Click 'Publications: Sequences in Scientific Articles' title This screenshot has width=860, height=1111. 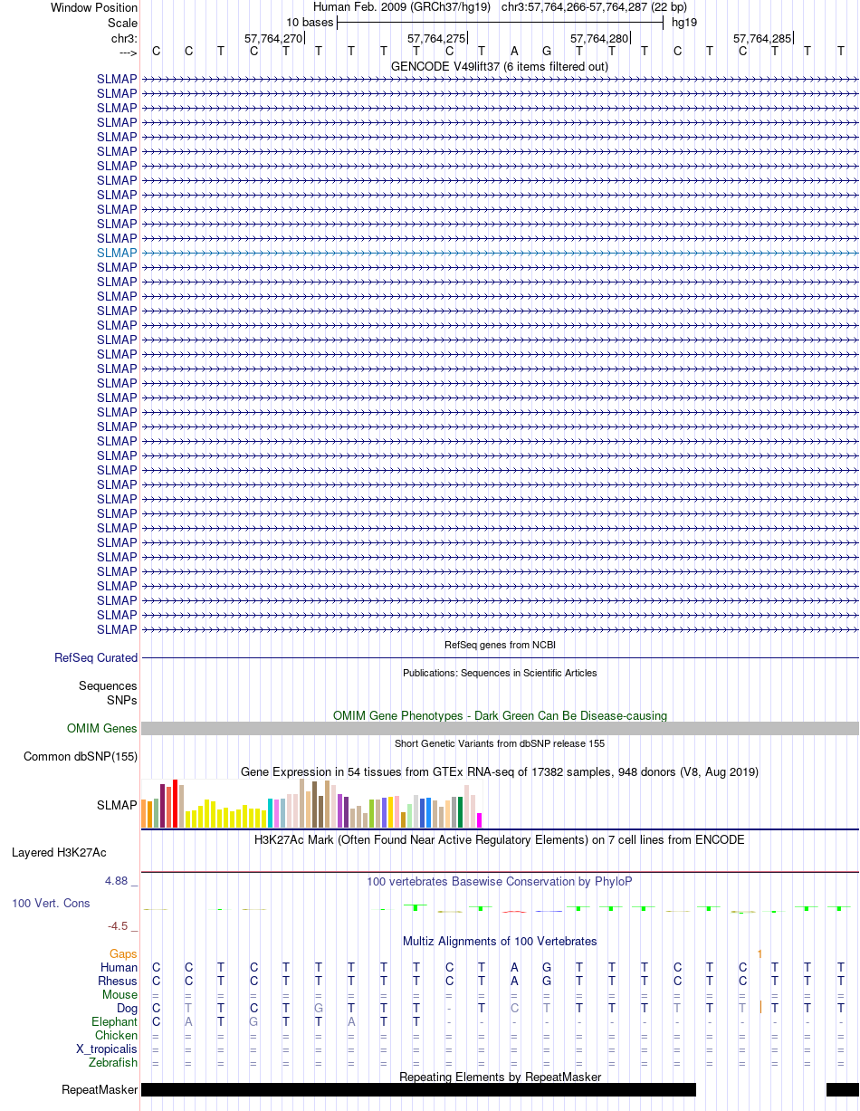(x=500, y=673)
